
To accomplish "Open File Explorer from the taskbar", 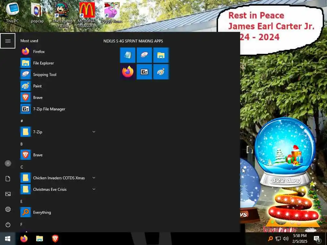I will (39, 239).
